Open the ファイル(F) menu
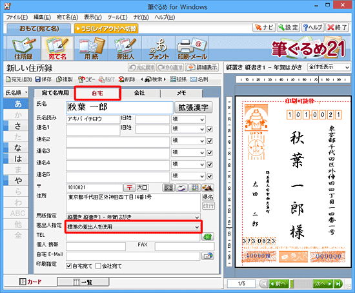Image resolution: width=355 pixels, height=293 pixels. click(17, 17)
